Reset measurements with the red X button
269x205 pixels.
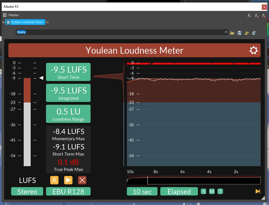82,180
